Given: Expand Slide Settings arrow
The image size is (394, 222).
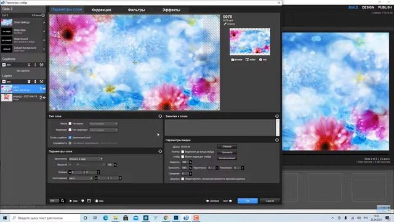Looking at the screenshot, I should point(44,22).
